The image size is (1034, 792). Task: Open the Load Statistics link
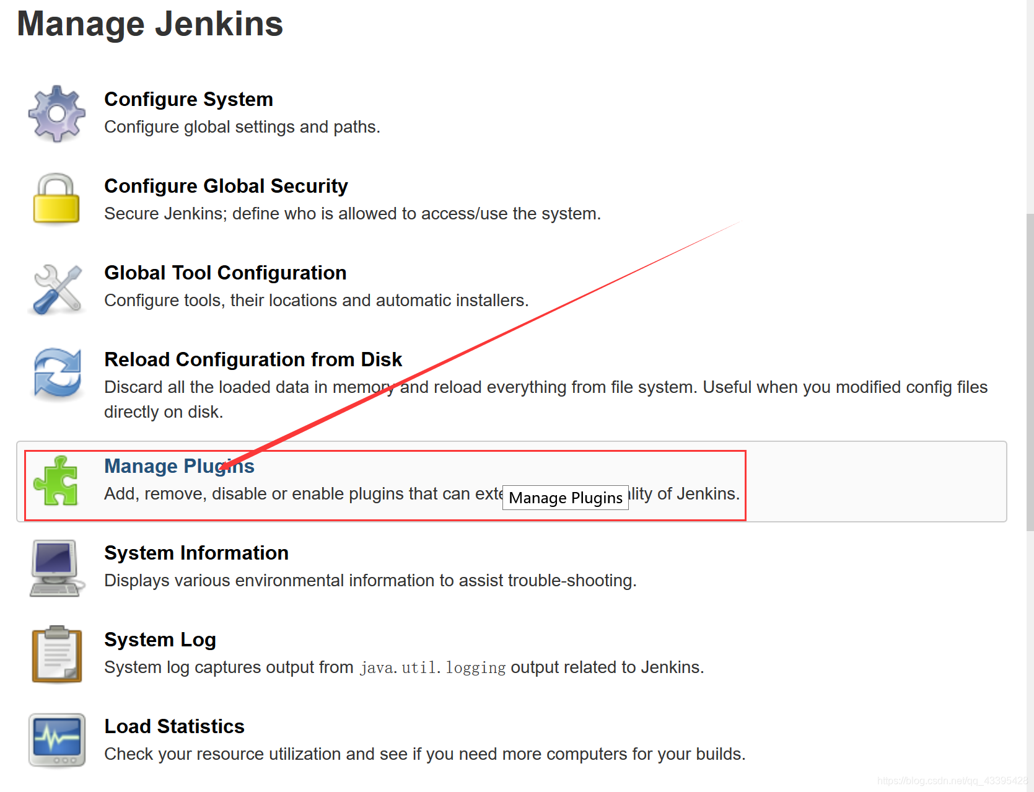(174, 726)
